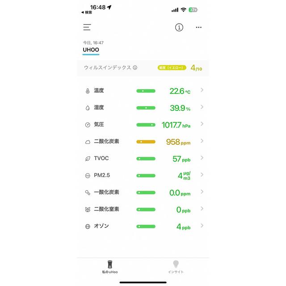This screenshot has width=286, height=286.
Task: Tap the info circle icon in header
Action: (179, 27)
